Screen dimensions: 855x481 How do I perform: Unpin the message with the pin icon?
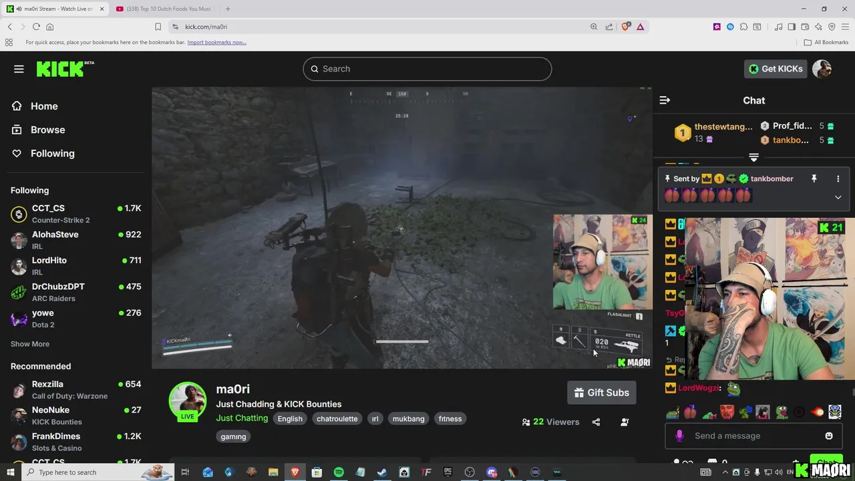tap(814, 179)
